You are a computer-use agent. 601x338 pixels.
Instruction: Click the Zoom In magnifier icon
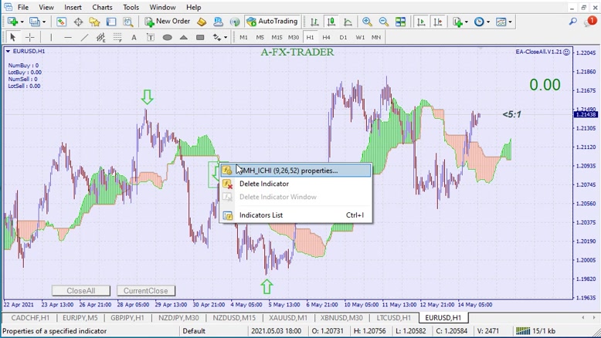[367, 22]
